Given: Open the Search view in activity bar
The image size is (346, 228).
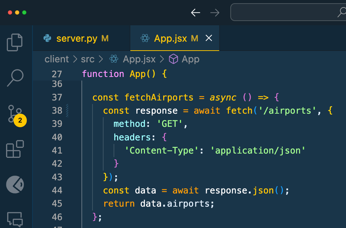Looking at the screenshot, I should coord(15,78).
